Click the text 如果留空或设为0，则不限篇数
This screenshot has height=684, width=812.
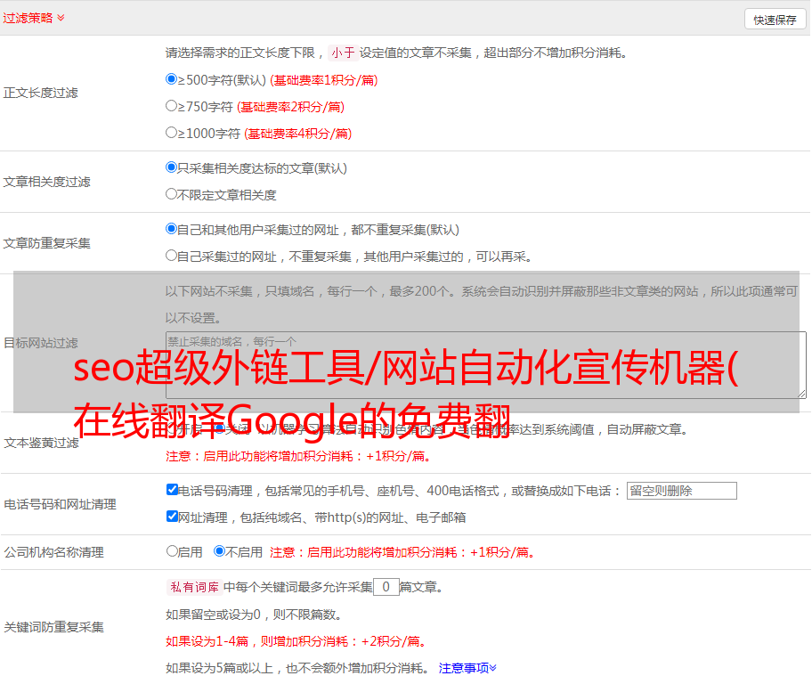point(254,615)
